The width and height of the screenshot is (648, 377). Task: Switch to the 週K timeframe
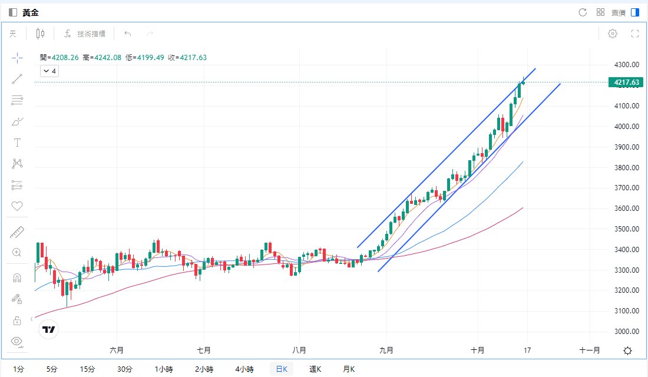[315, 369]
